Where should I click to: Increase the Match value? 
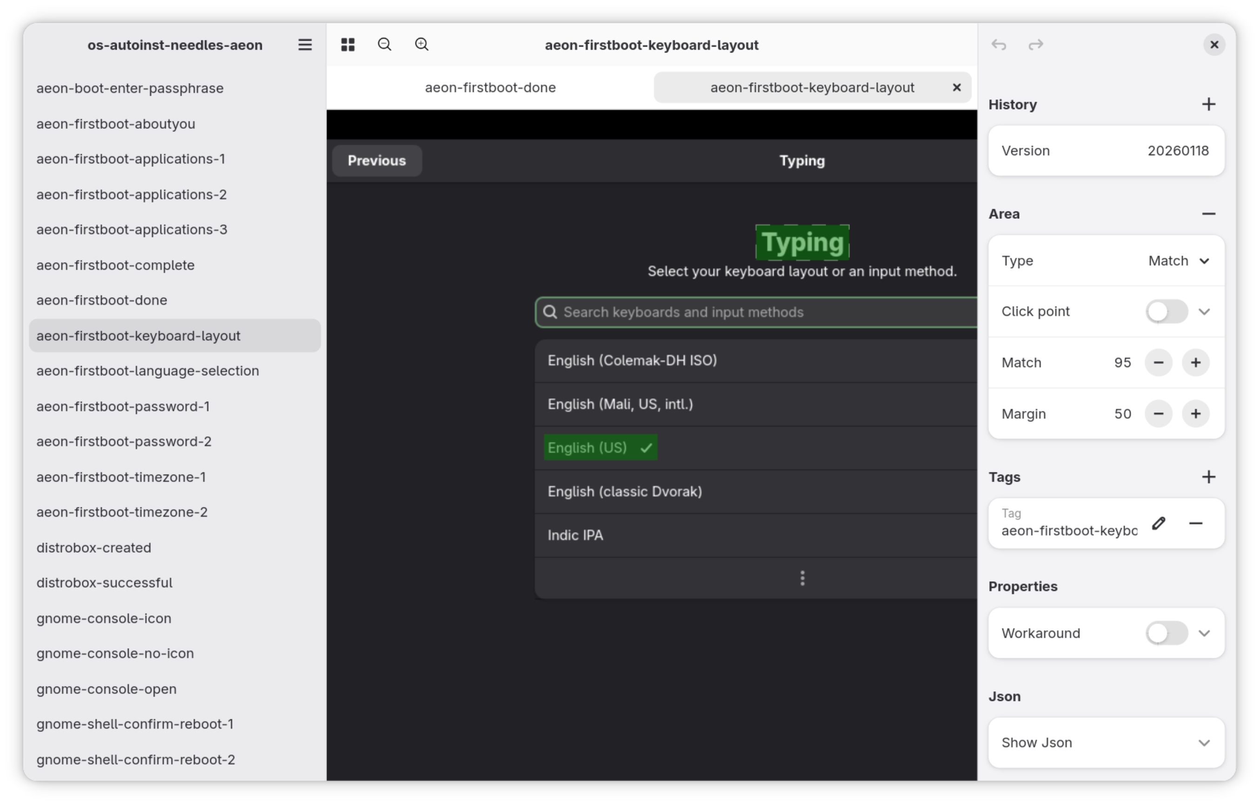(x=1196, y=363)
